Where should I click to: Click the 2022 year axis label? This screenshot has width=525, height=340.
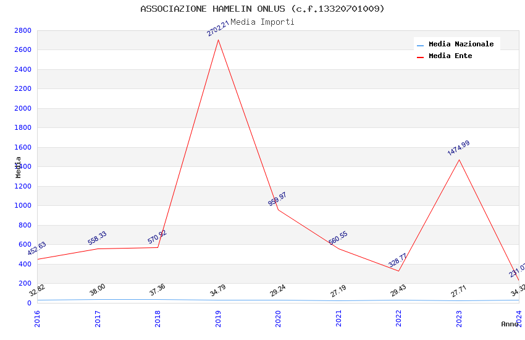tap(398, 318)
